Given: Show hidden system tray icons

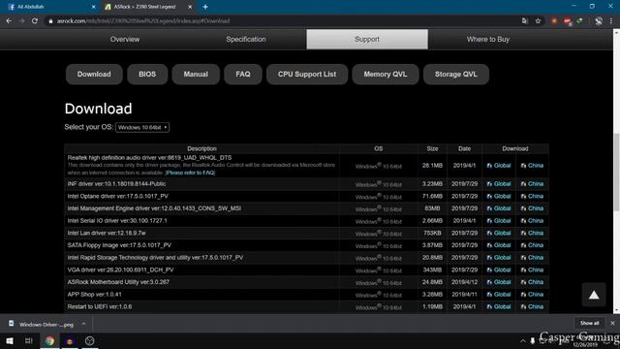Looking at the screenshot, I should [523, 340].
